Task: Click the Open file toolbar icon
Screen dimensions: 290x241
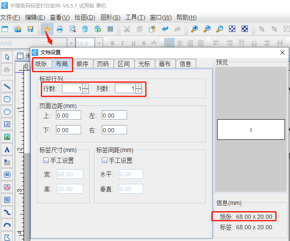Action: click(x=18, y=29)
